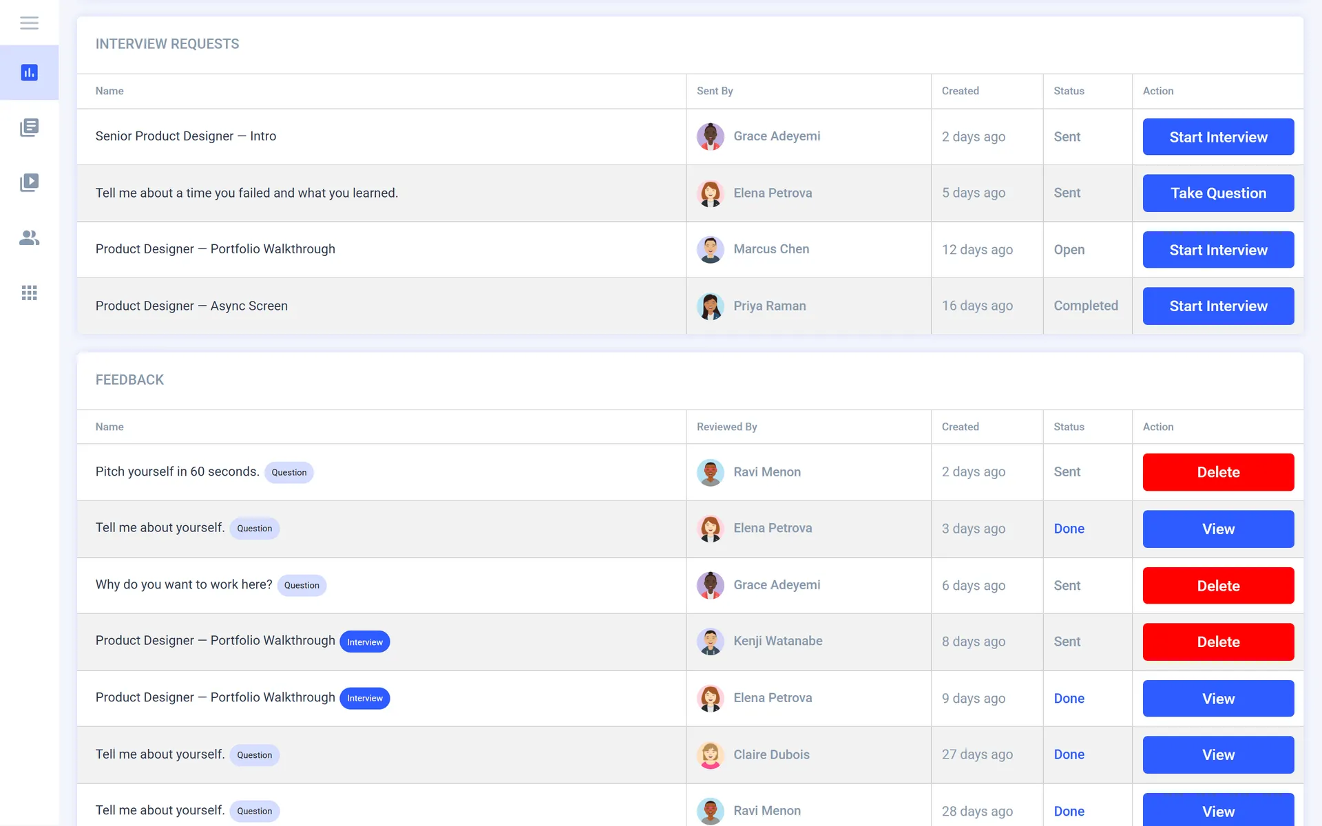The width and height of the screenshot is (1322, 826).
Task: Click Done status in the 9 days ago row
Action: [x=1069, y=698]
